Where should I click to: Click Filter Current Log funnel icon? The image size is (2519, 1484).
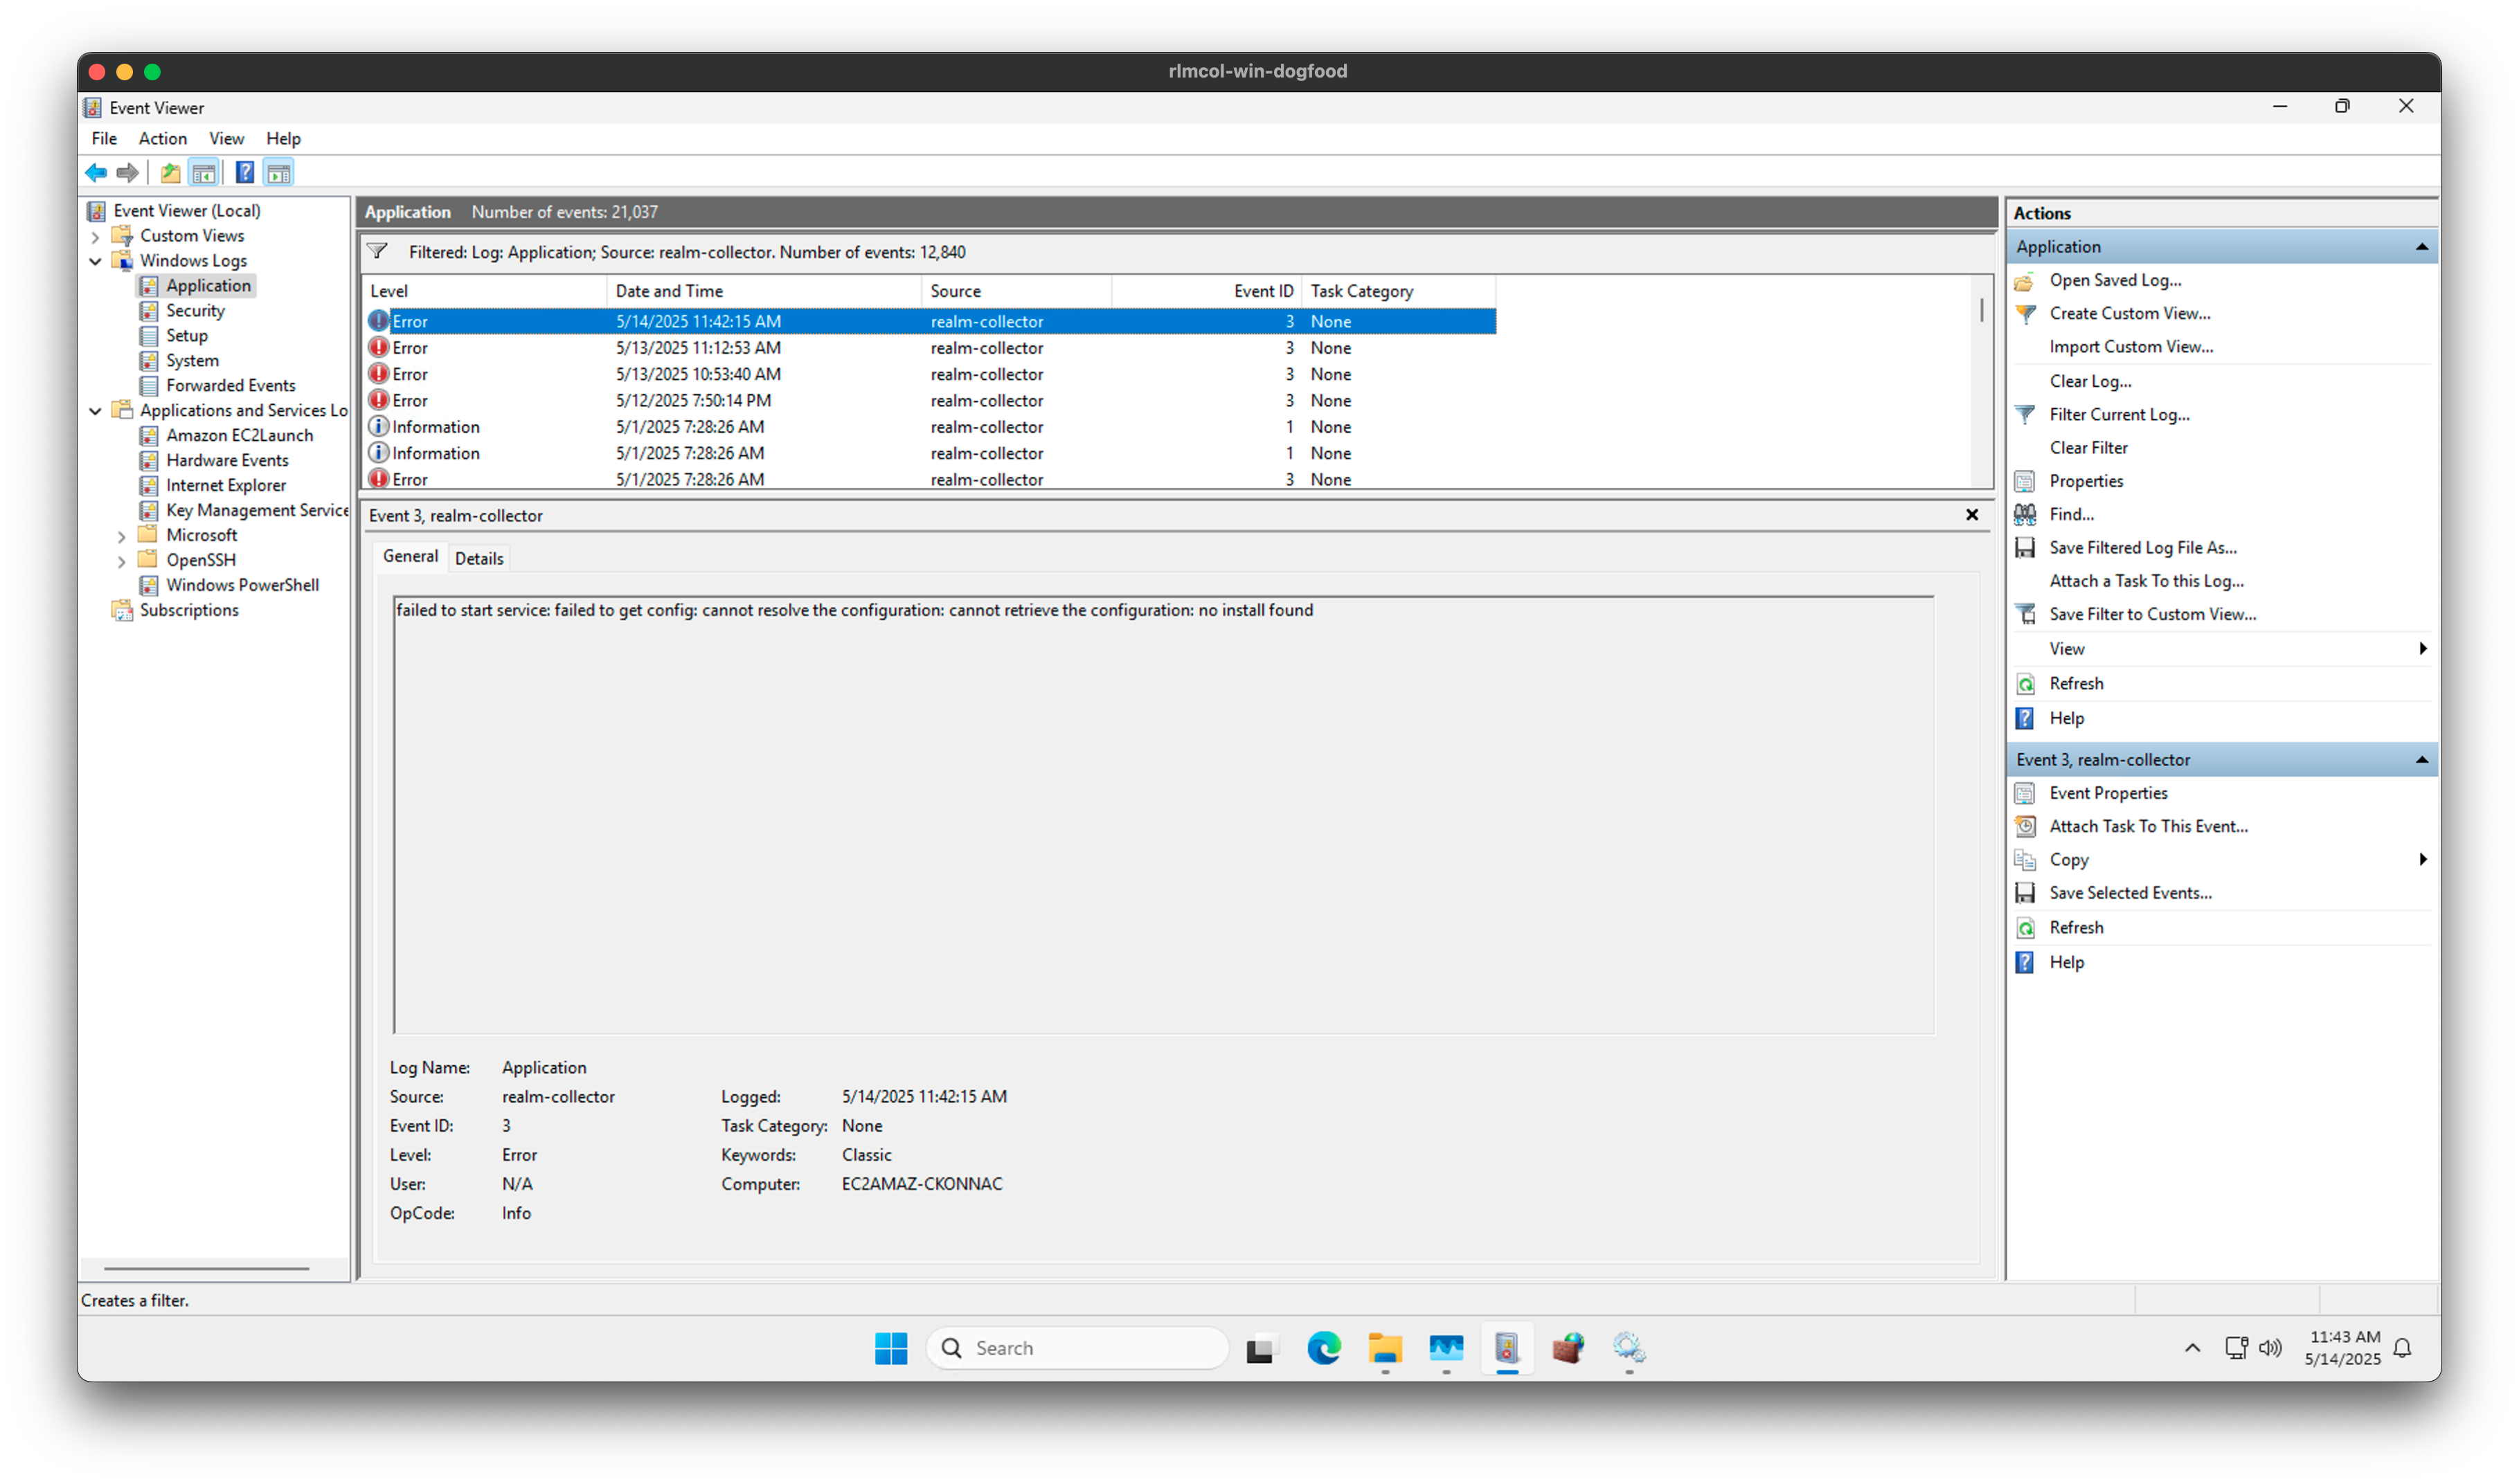coord(2026,415)
